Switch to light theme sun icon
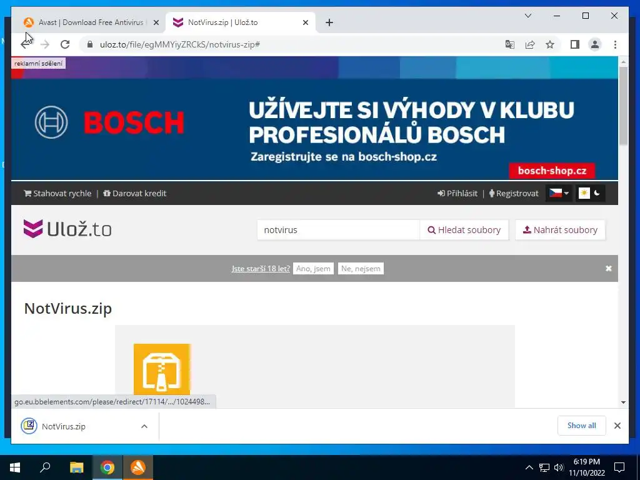This screenshot has height=480, width=640. tap(584, 193)
